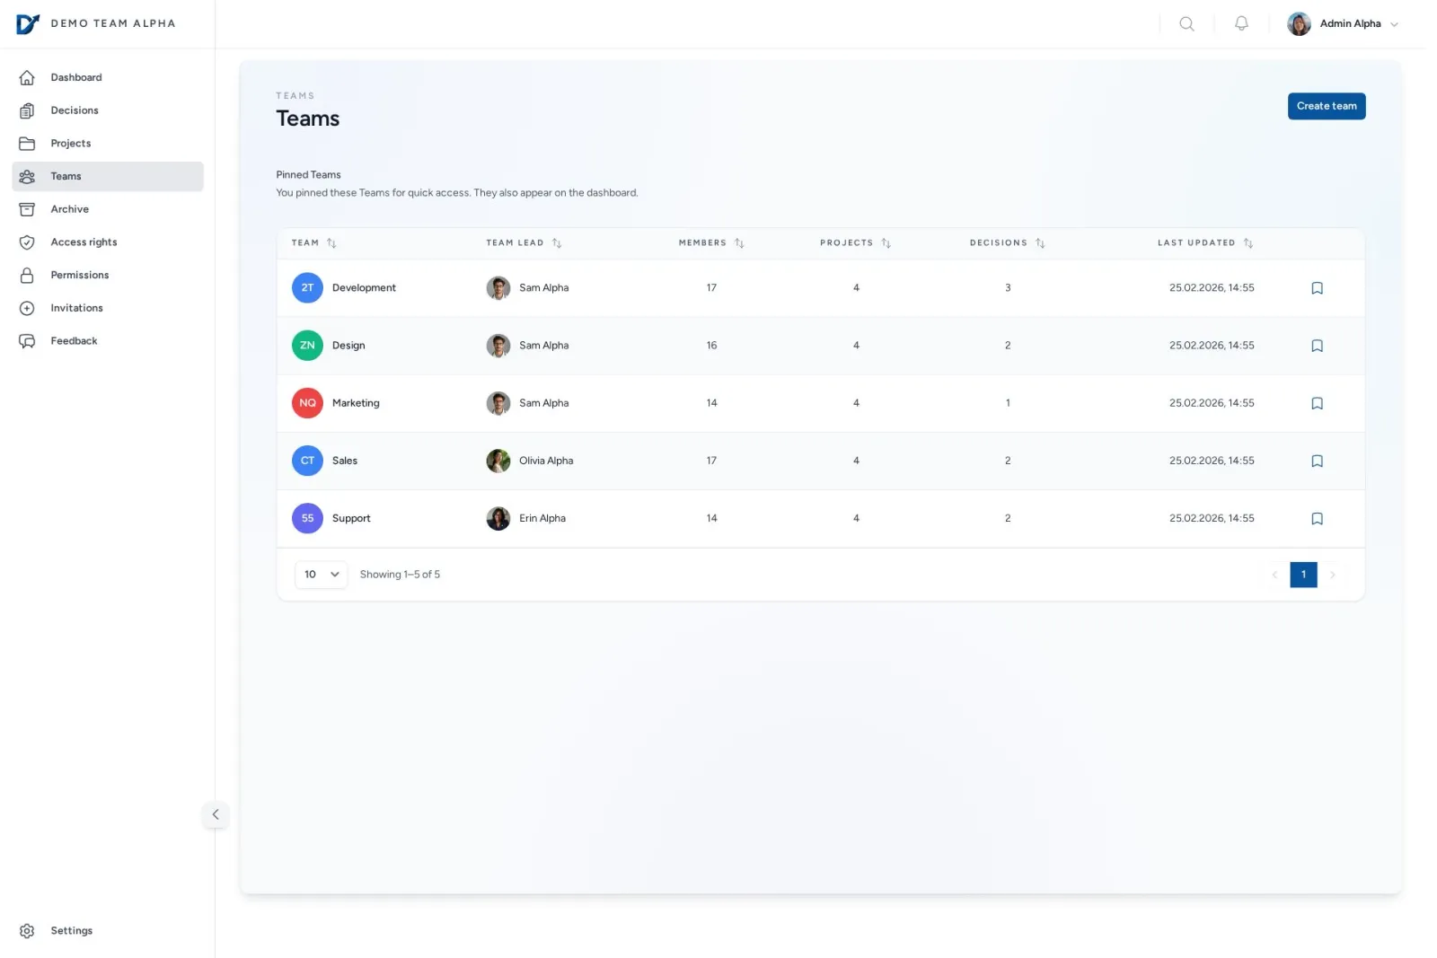Open the rows-per-page dropdown showing 10
The height and width of the screenshot is (958, 1437).
(x=321, y=574)
